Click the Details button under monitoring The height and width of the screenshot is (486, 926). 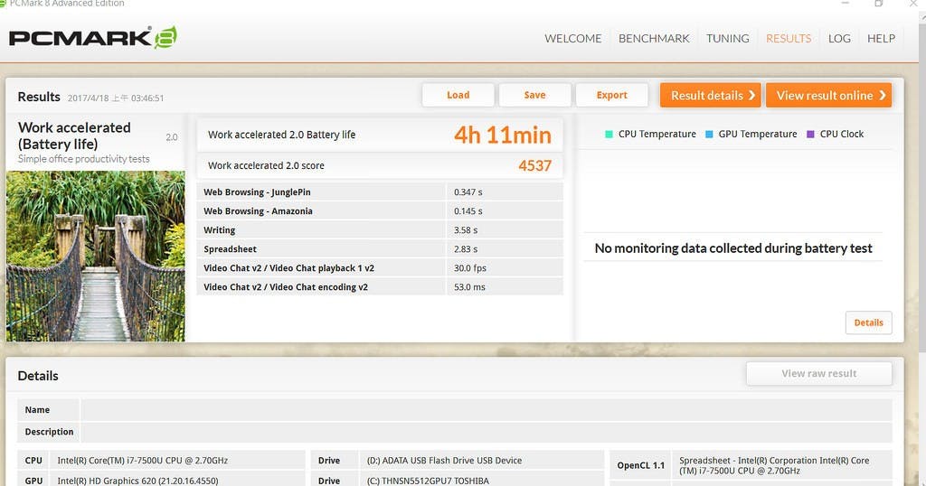869,322
